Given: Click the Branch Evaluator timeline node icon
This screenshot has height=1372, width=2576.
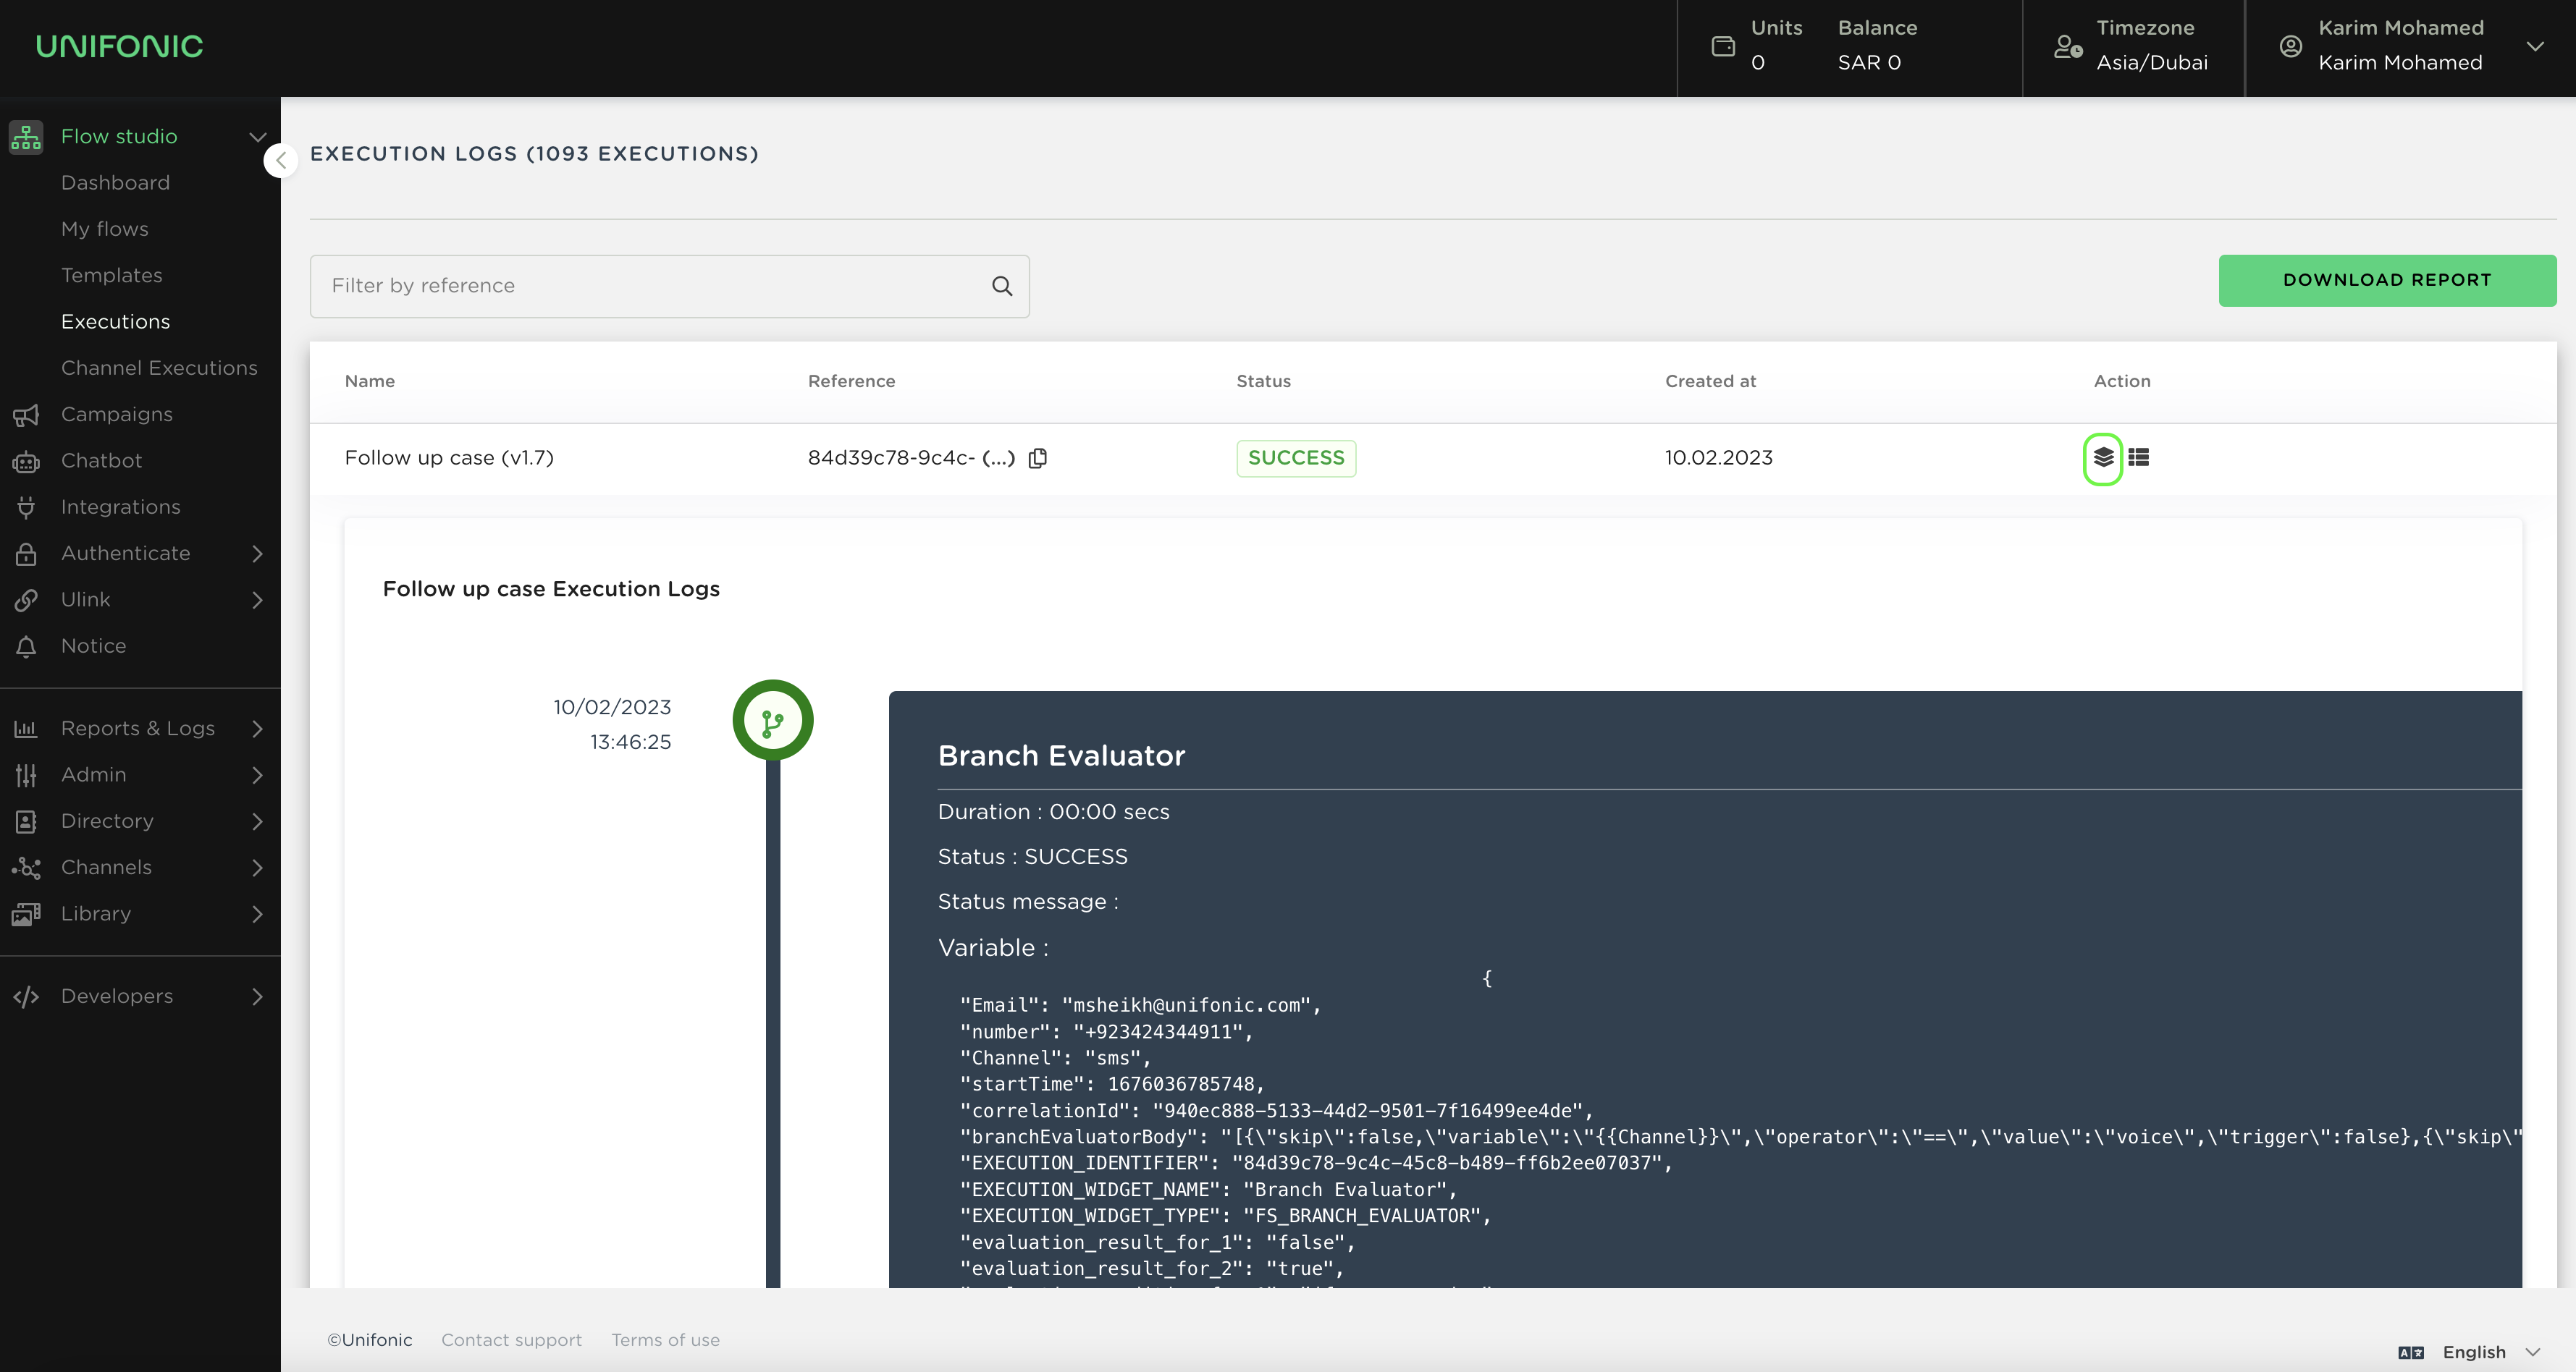Looking at the screenshot, I should [x=772, y=721].
